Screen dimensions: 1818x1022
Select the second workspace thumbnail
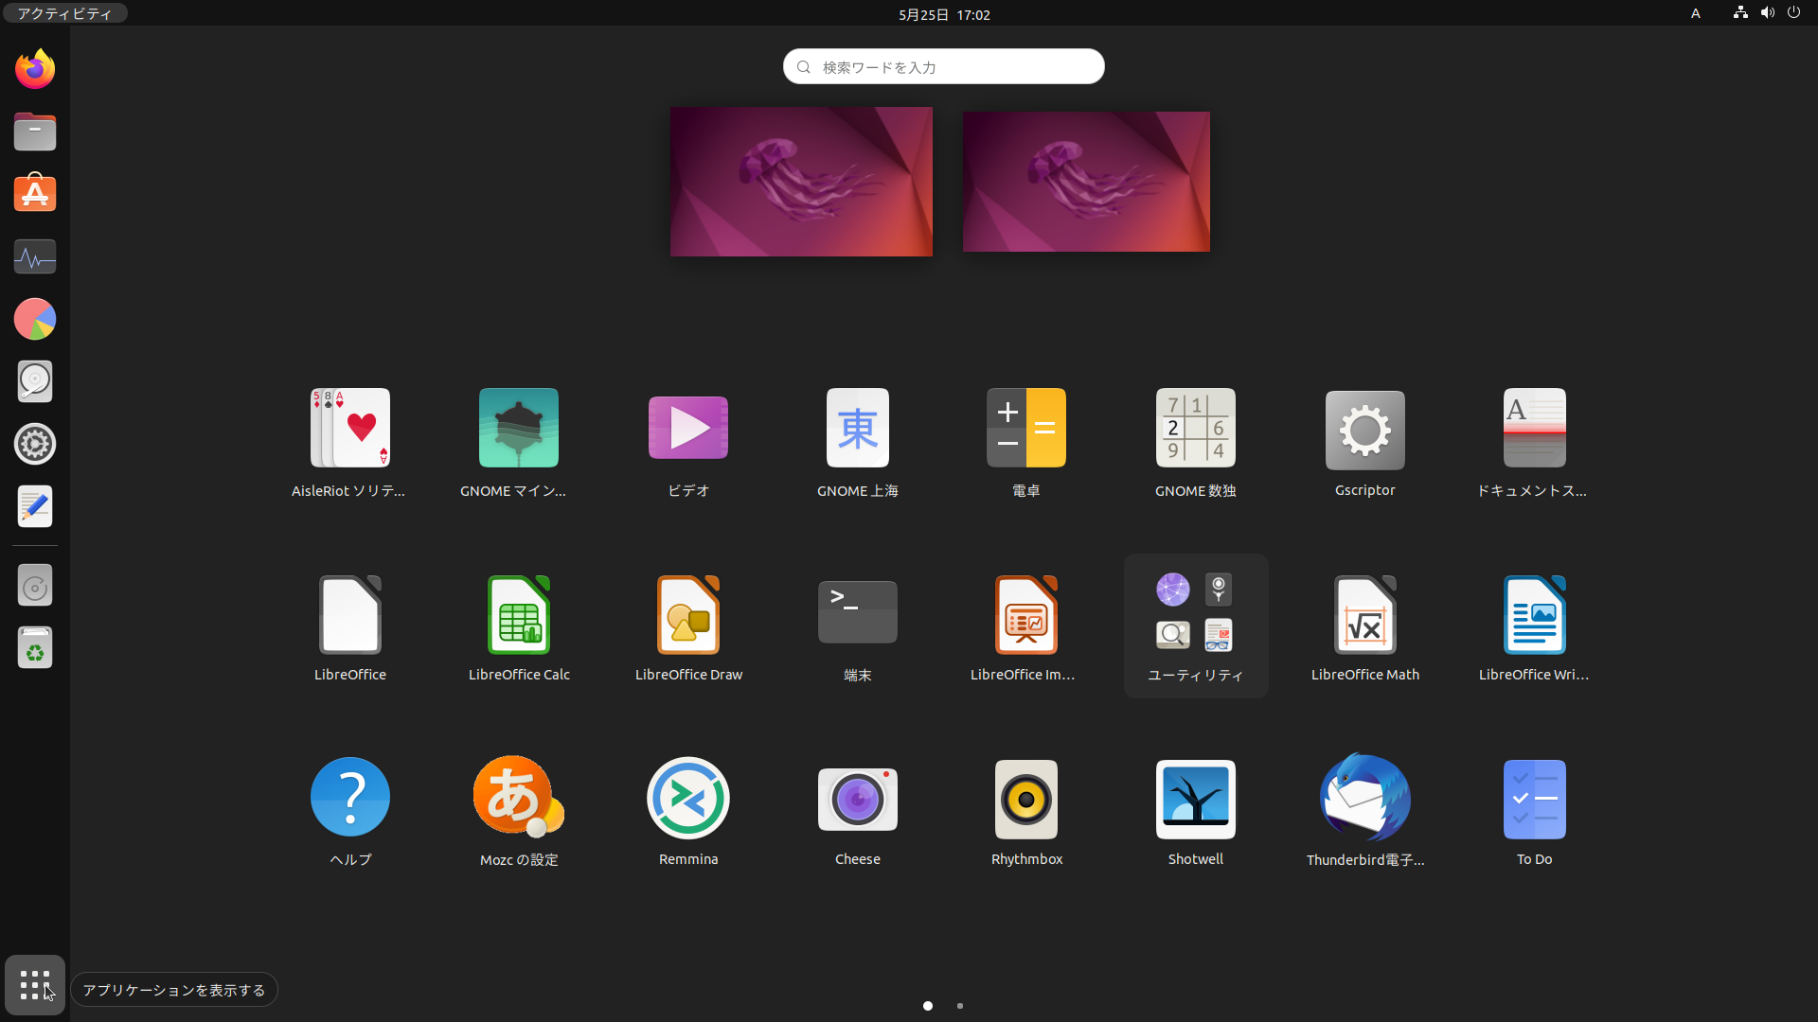pos(1085,181)
